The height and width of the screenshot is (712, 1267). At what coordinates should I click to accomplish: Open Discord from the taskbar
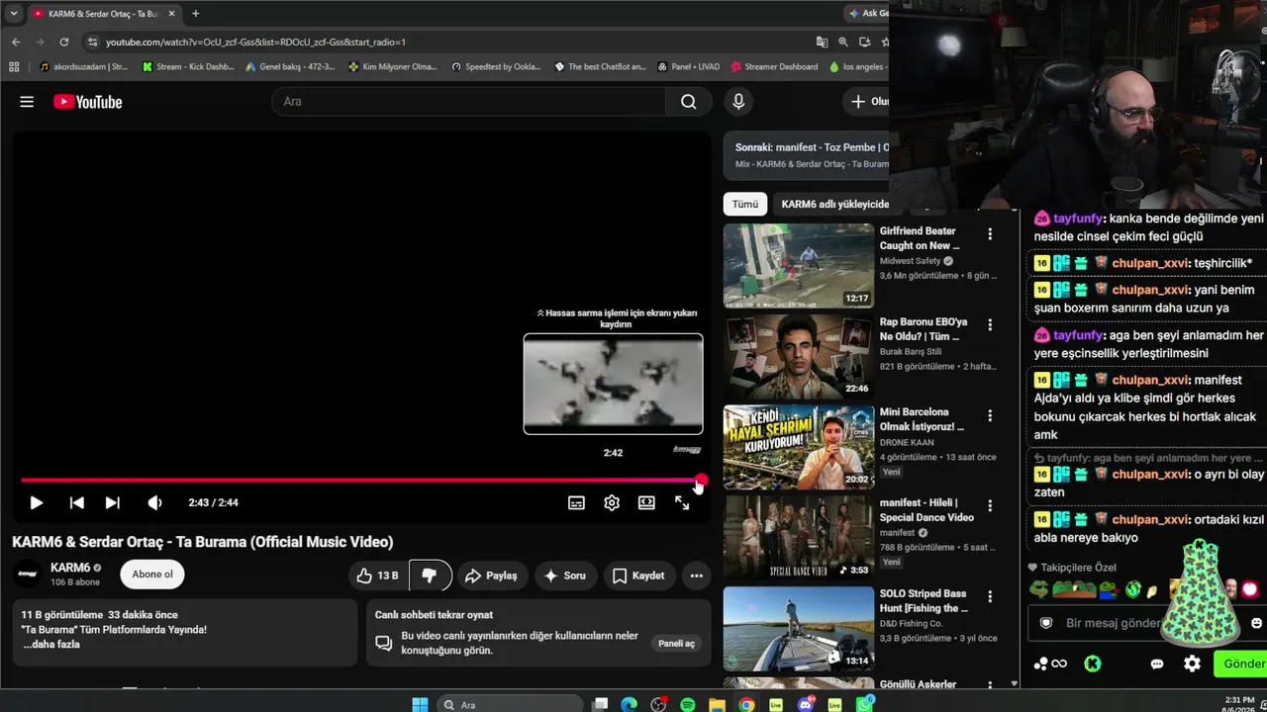[805, 704]
